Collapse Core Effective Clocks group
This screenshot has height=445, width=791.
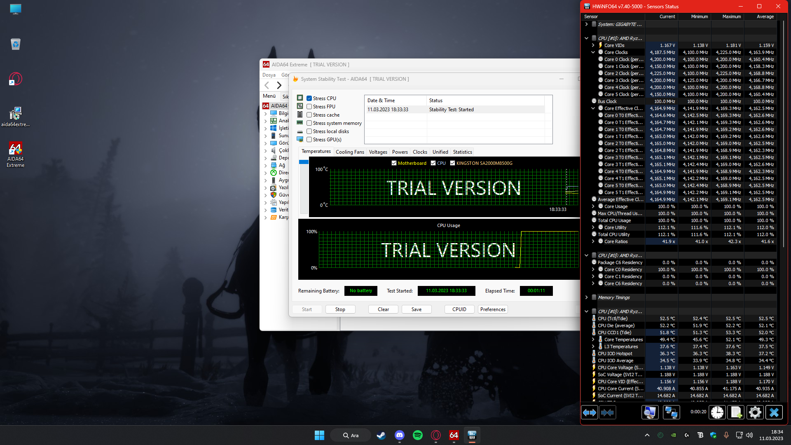(x=593, y=108)
